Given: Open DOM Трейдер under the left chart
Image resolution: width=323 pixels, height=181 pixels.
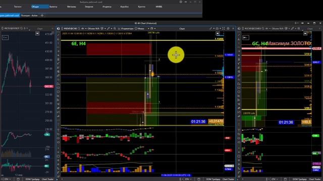Looking at the screenshot, I should (x=32, y=179).
